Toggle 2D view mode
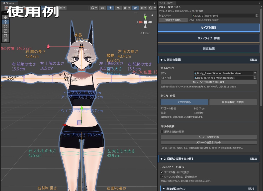The image size is (263, 191). coord(102,8)
